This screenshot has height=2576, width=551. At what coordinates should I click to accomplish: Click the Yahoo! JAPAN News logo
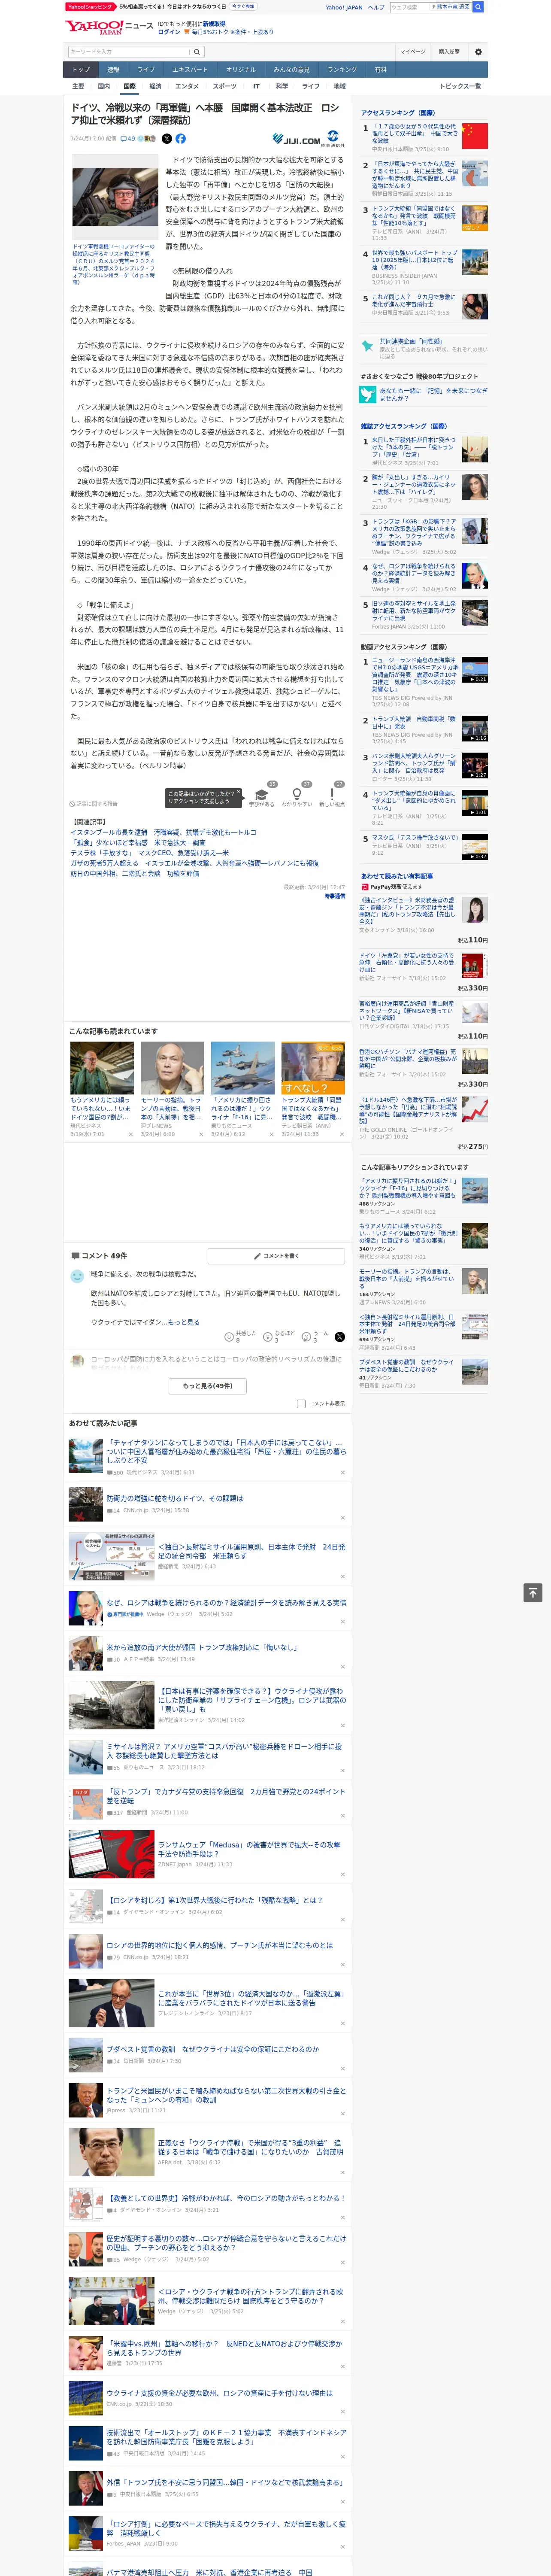tap(109, 27)
